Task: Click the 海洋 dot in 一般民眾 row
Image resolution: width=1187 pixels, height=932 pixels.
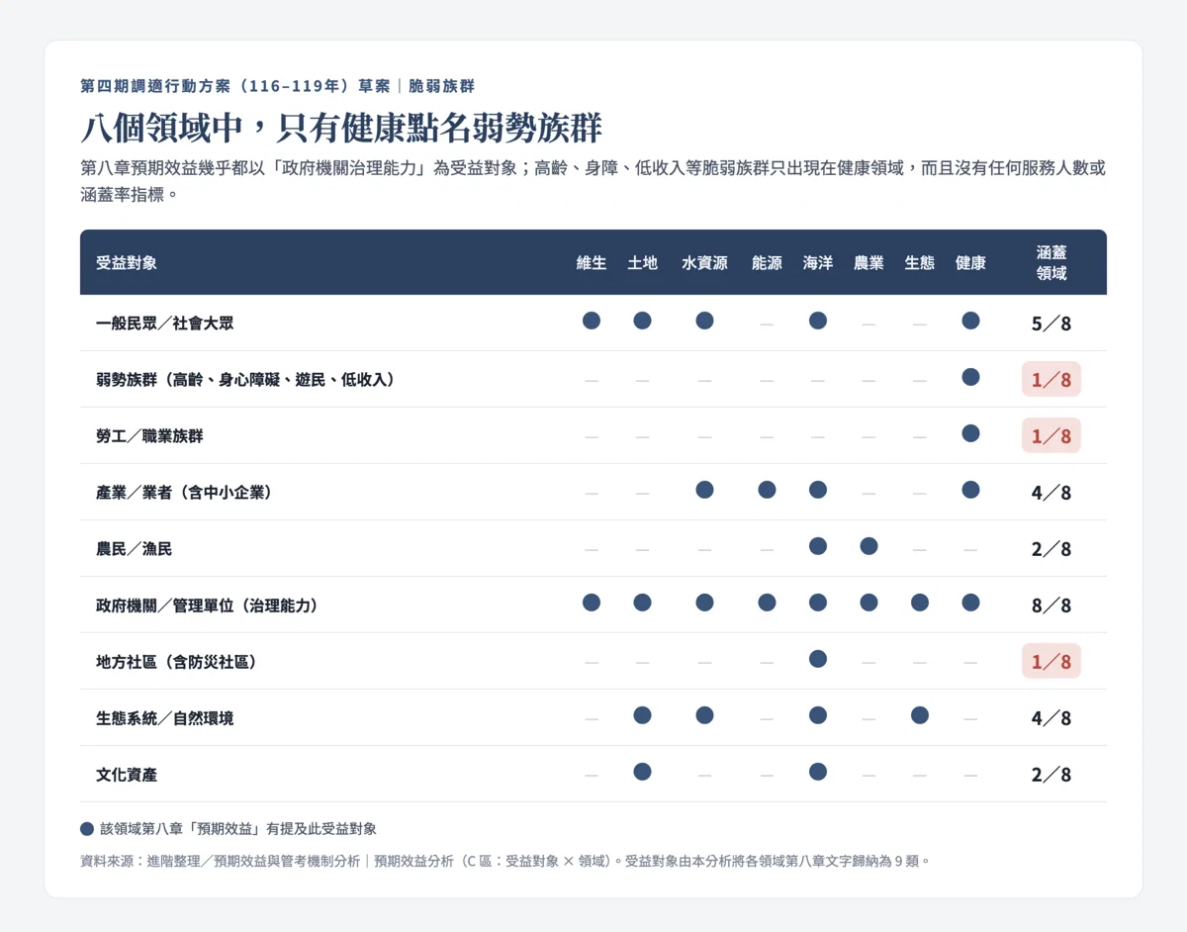Action: pyautogui.click(x=818, y=321)
